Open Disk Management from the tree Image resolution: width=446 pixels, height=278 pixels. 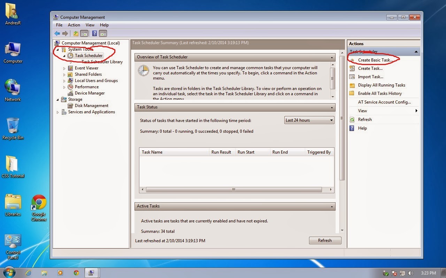click(x=91, y=106)
